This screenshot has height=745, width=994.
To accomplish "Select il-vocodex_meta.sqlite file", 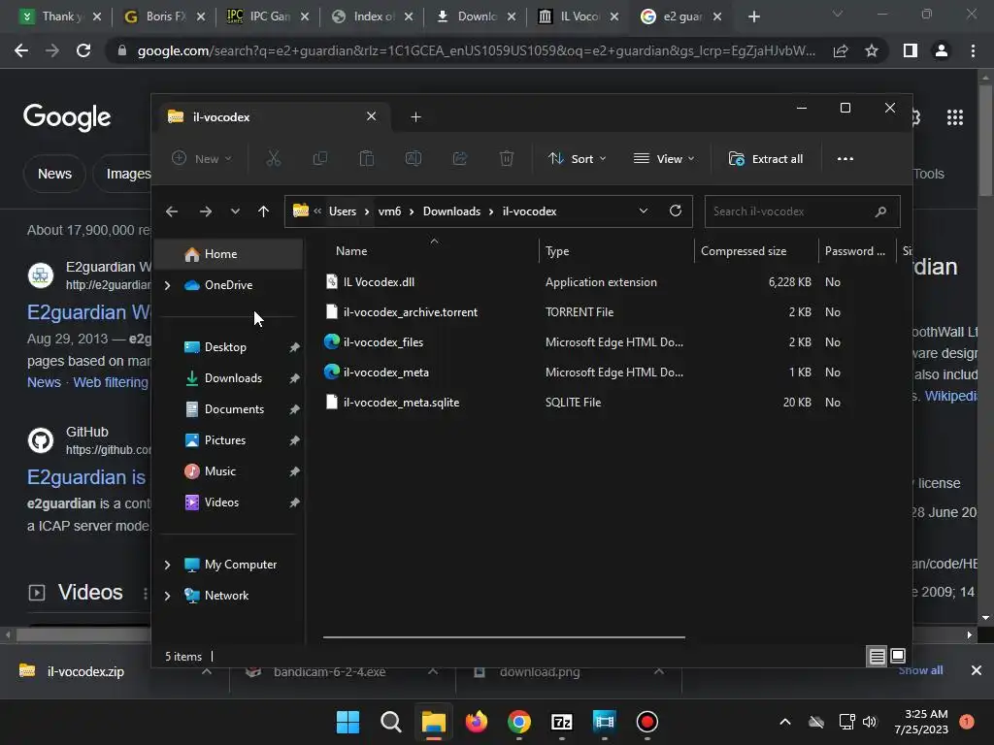I will (x=401, y=403).
